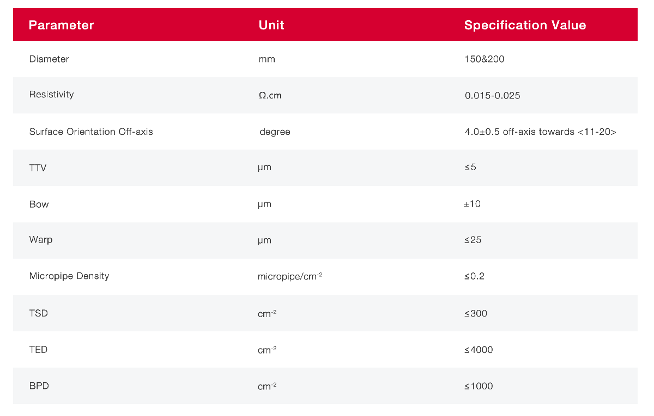Select the Surface Orientation Off-axis label

[x=91, y=132]
